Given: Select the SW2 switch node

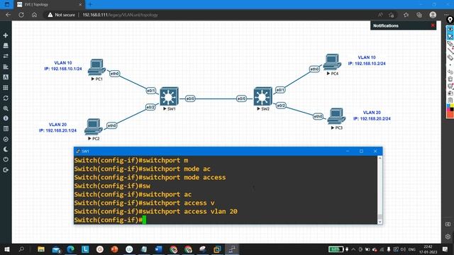Looking at the screenshot, I should coord(263,96).
